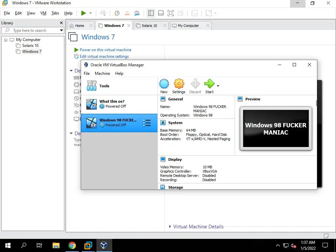Collapse My Computer tree node
This screenshot has height=252, width=336.
(x=6, y=40)
